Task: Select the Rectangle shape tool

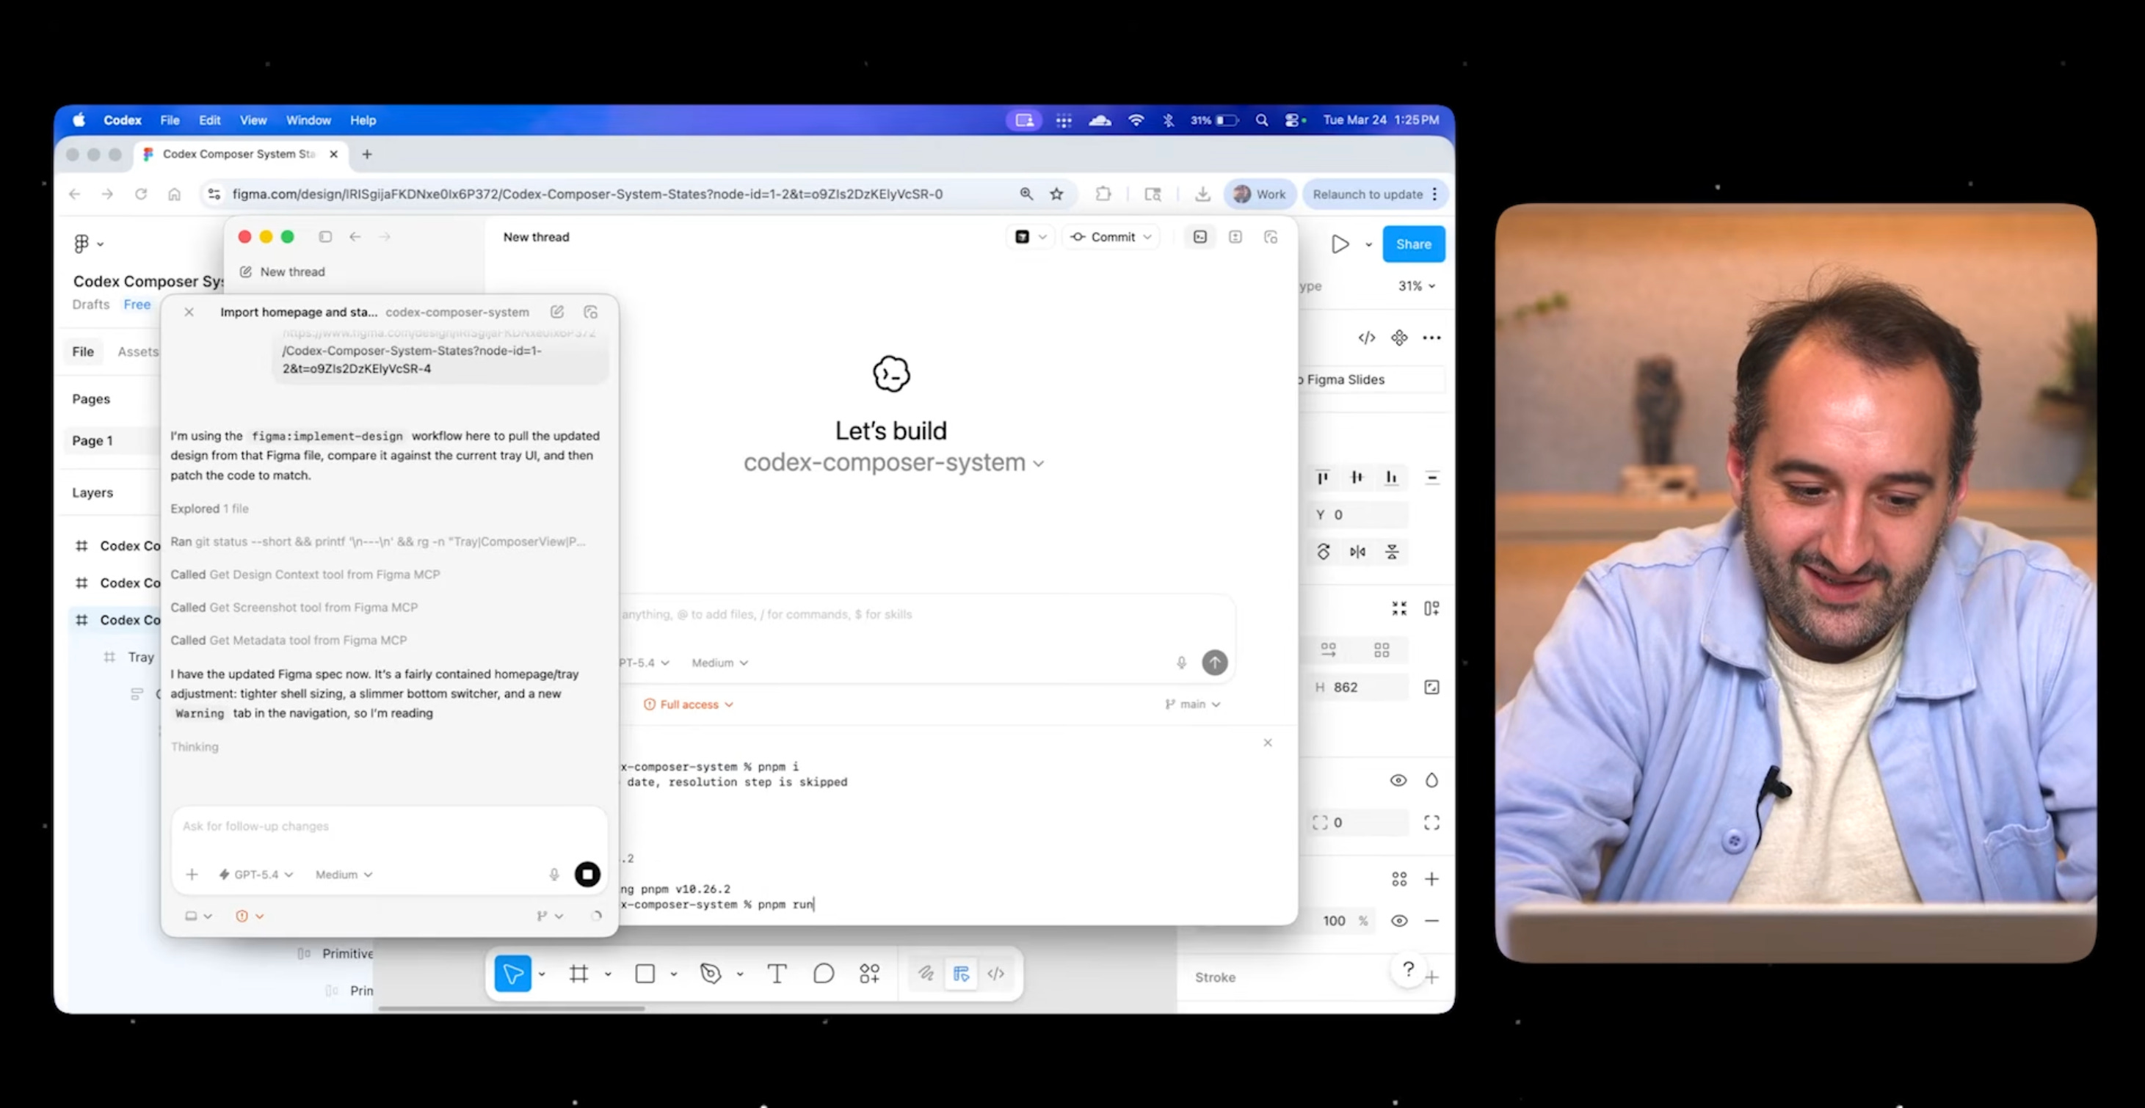Action: (645, 973)
